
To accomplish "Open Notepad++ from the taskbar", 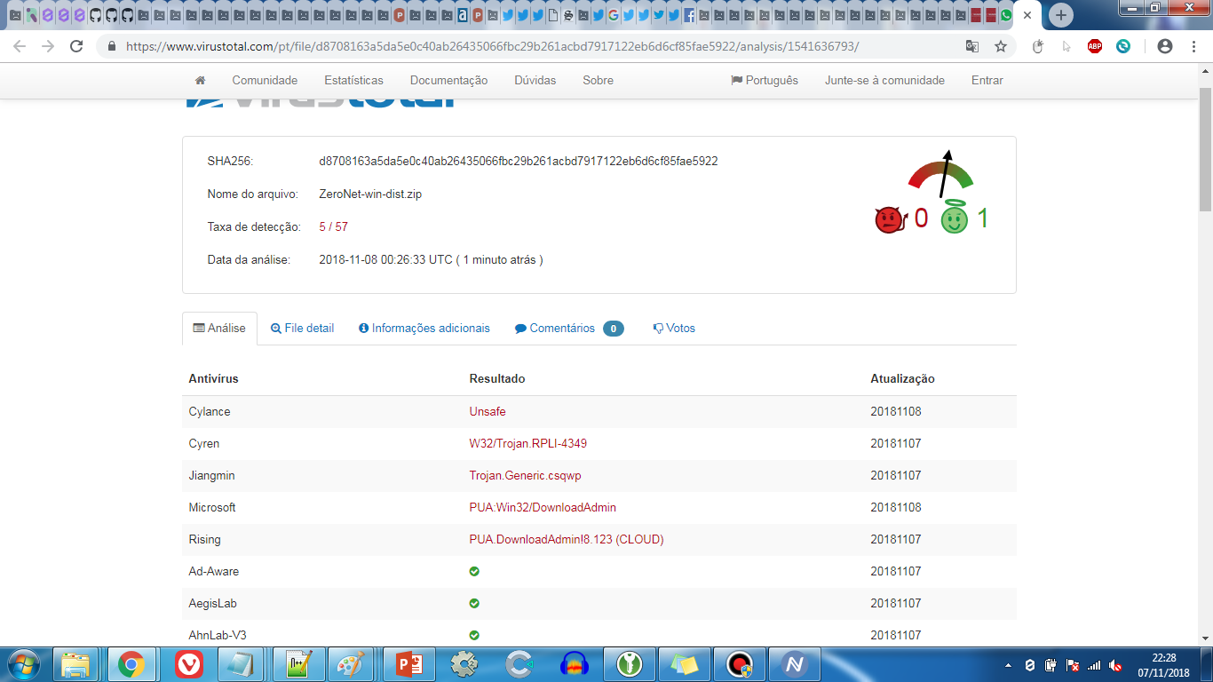I will (x=297, y=664).
